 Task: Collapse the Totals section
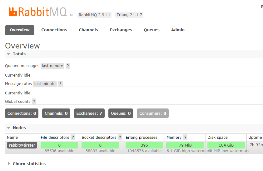16,54
